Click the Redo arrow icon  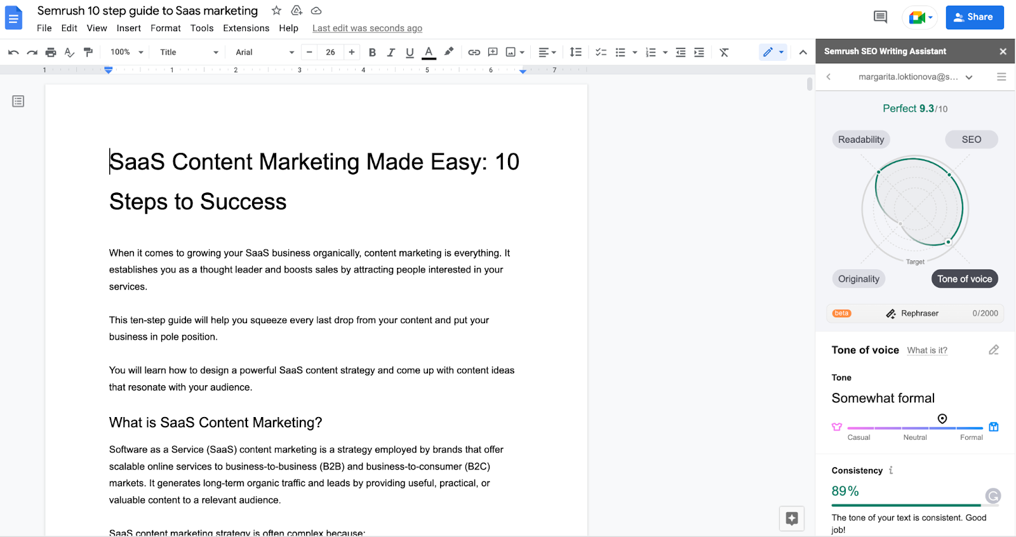click(x=32, y=52)
